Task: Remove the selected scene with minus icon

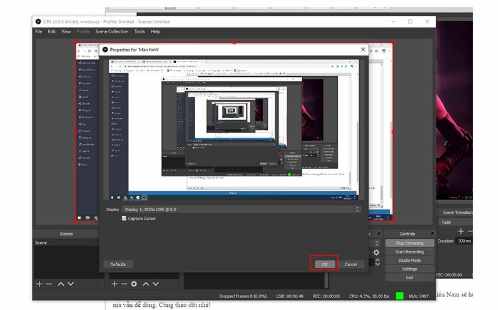Action: 49,284
